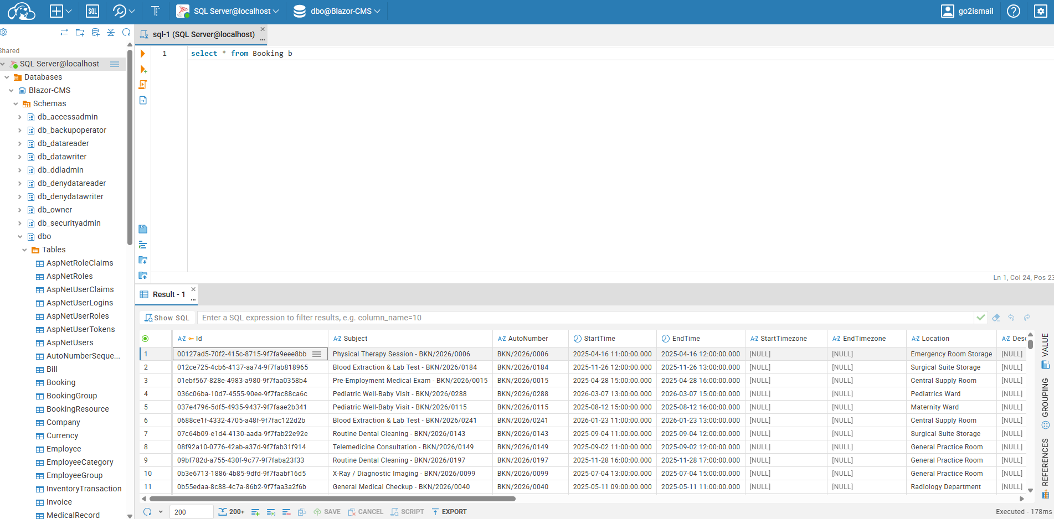Viewport: 1054px width, 519px height.
Task: Collapse the dbo schema node
Action: 20,237
